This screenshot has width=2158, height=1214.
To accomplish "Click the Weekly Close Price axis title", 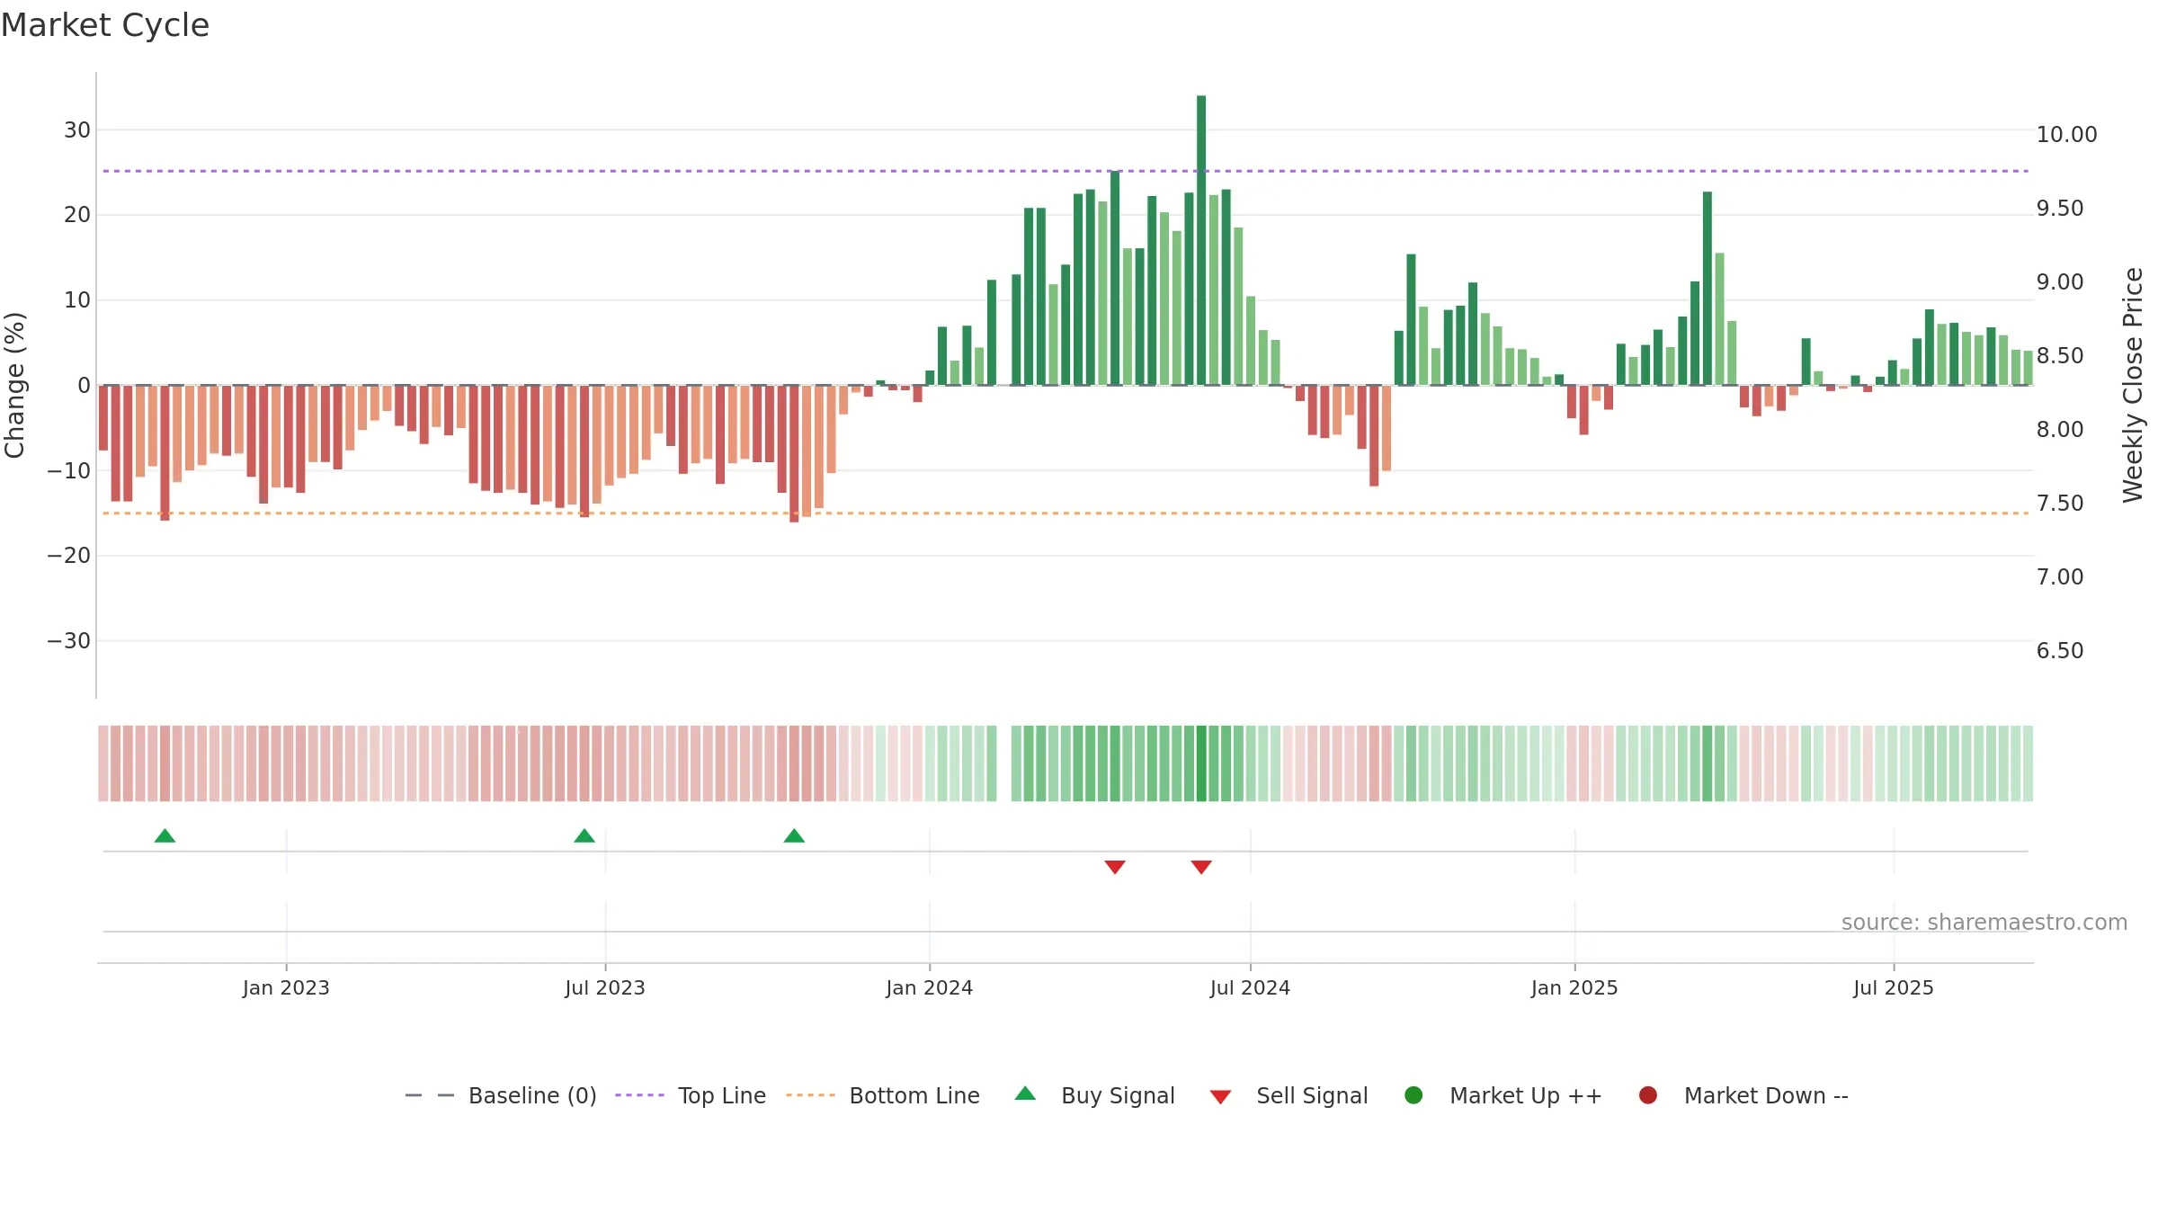I will (x=2133, y=385).
